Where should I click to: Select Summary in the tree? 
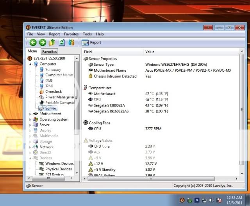pyautogui.click(x=53, y=70)
